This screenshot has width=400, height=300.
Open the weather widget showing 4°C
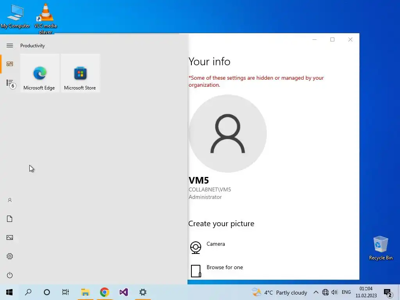click(x=279, y=292)
